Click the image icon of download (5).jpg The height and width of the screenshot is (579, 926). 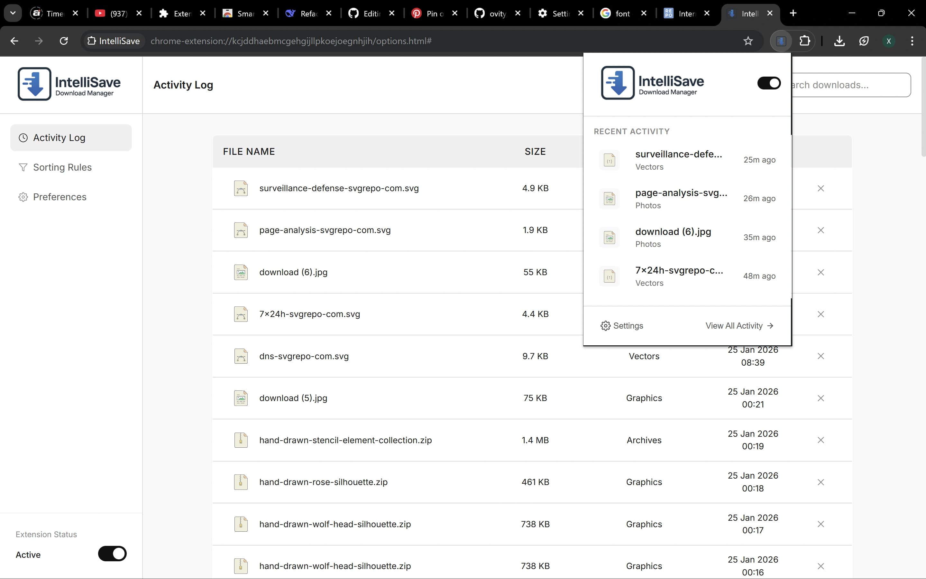(x=241, y=398)
